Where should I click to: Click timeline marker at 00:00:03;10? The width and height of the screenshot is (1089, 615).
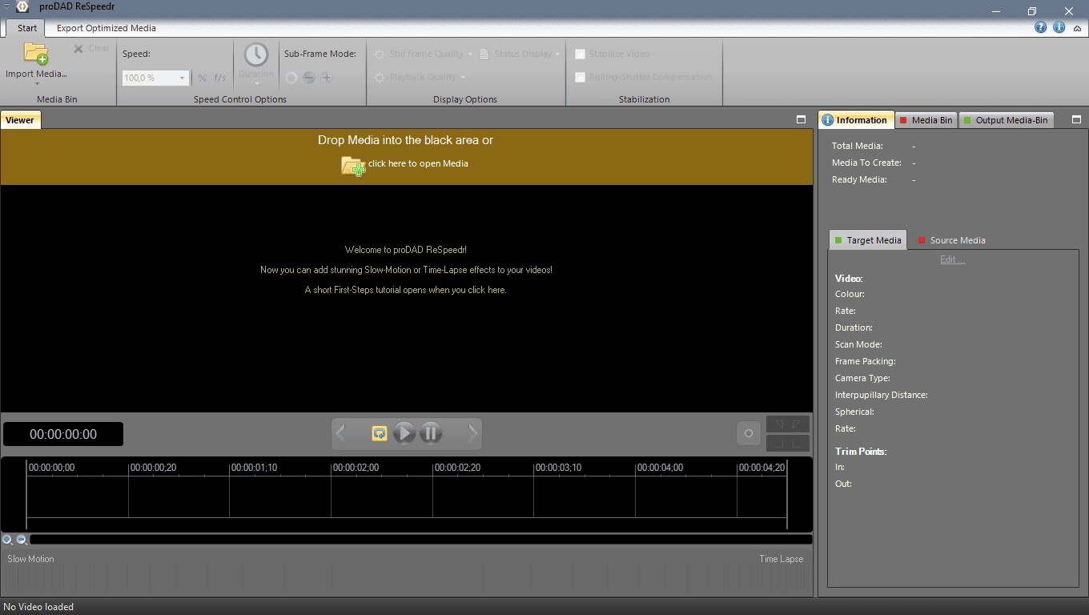pos(558,468)
